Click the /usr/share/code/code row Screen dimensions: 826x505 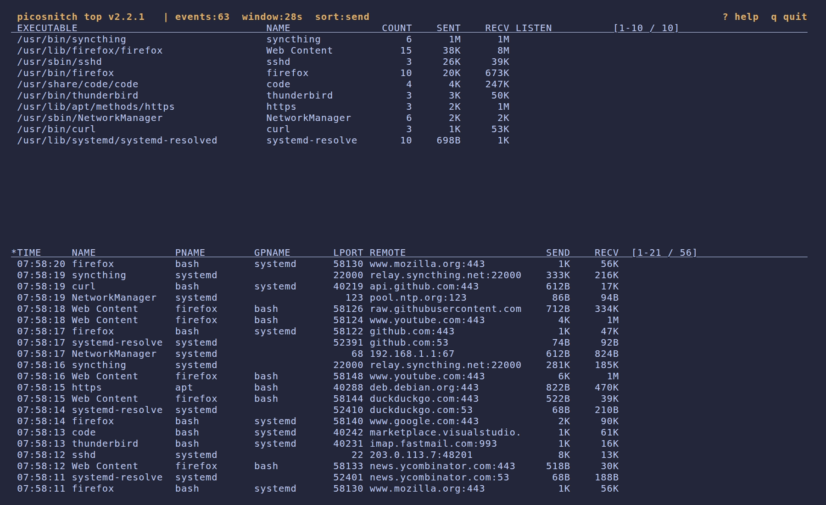click(x=409, y=84)
